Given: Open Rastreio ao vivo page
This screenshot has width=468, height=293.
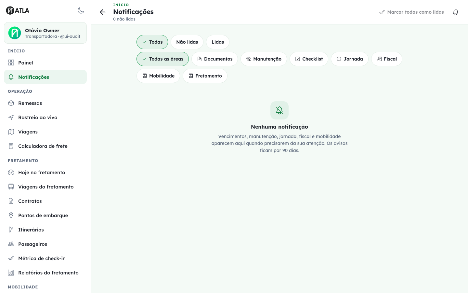Looking at the screenshot, I should point(45,118).
